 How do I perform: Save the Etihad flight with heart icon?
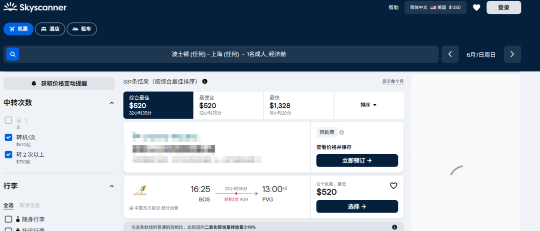pyautogui.click(x=393, y=186)
